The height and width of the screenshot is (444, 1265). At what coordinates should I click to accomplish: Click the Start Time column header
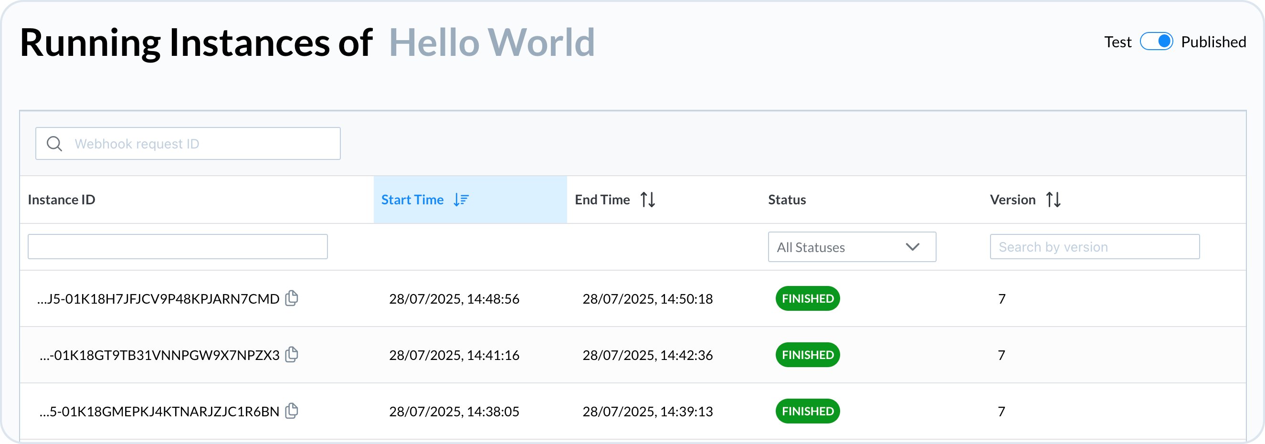pos(471,200)
